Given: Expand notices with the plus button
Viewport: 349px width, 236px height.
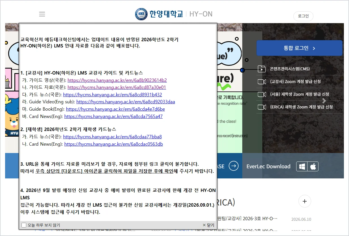Looking at the screenshot, I should (305, 201).
